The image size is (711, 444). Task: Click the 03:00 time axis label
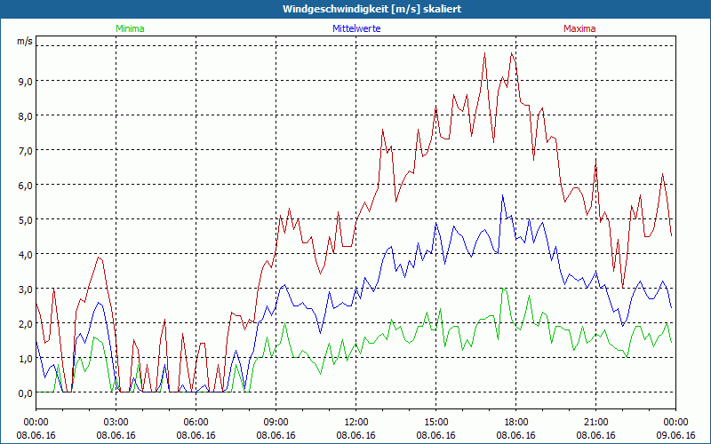tap(116, 423)
